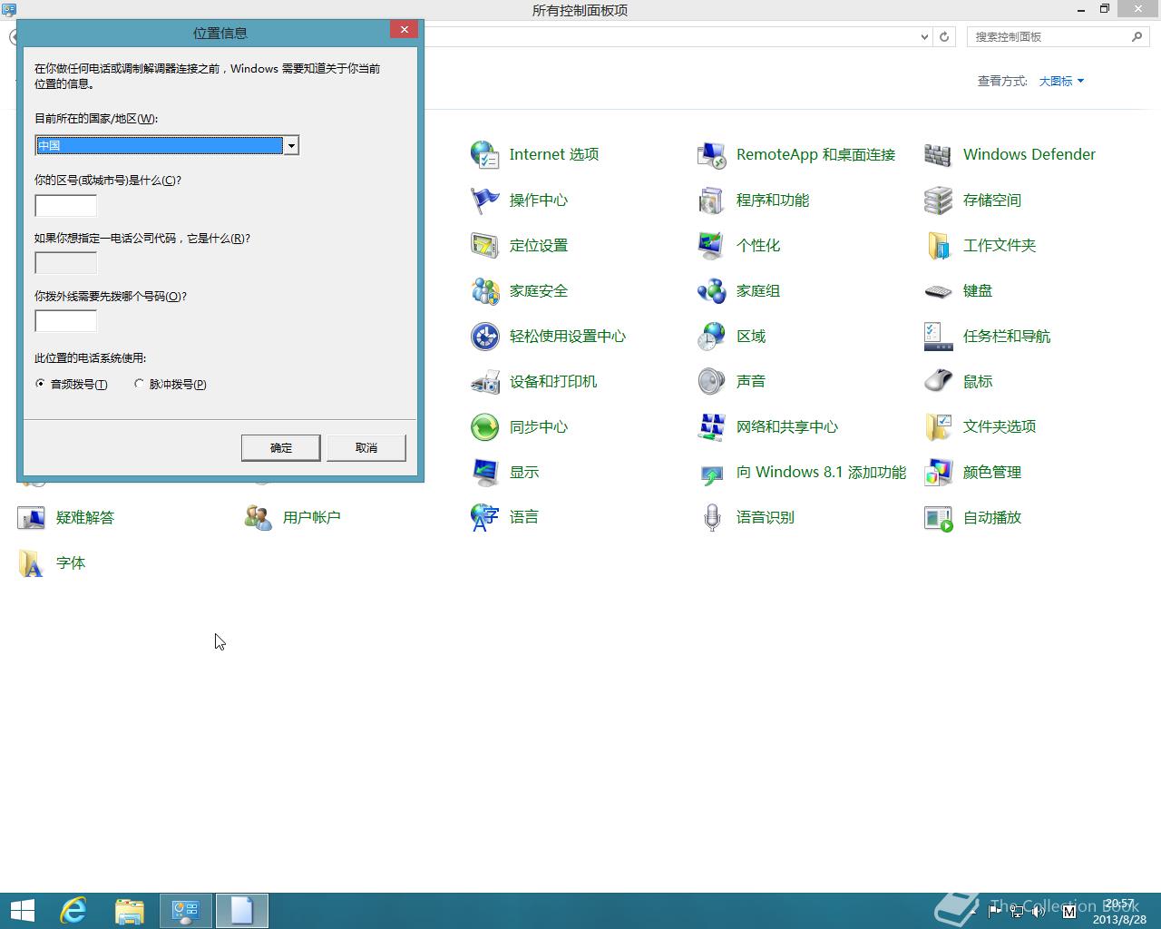This screenshot has width=1161, height=929.
Task: Open 轻松使用设置中心 icon
Action: coord(485,336)
